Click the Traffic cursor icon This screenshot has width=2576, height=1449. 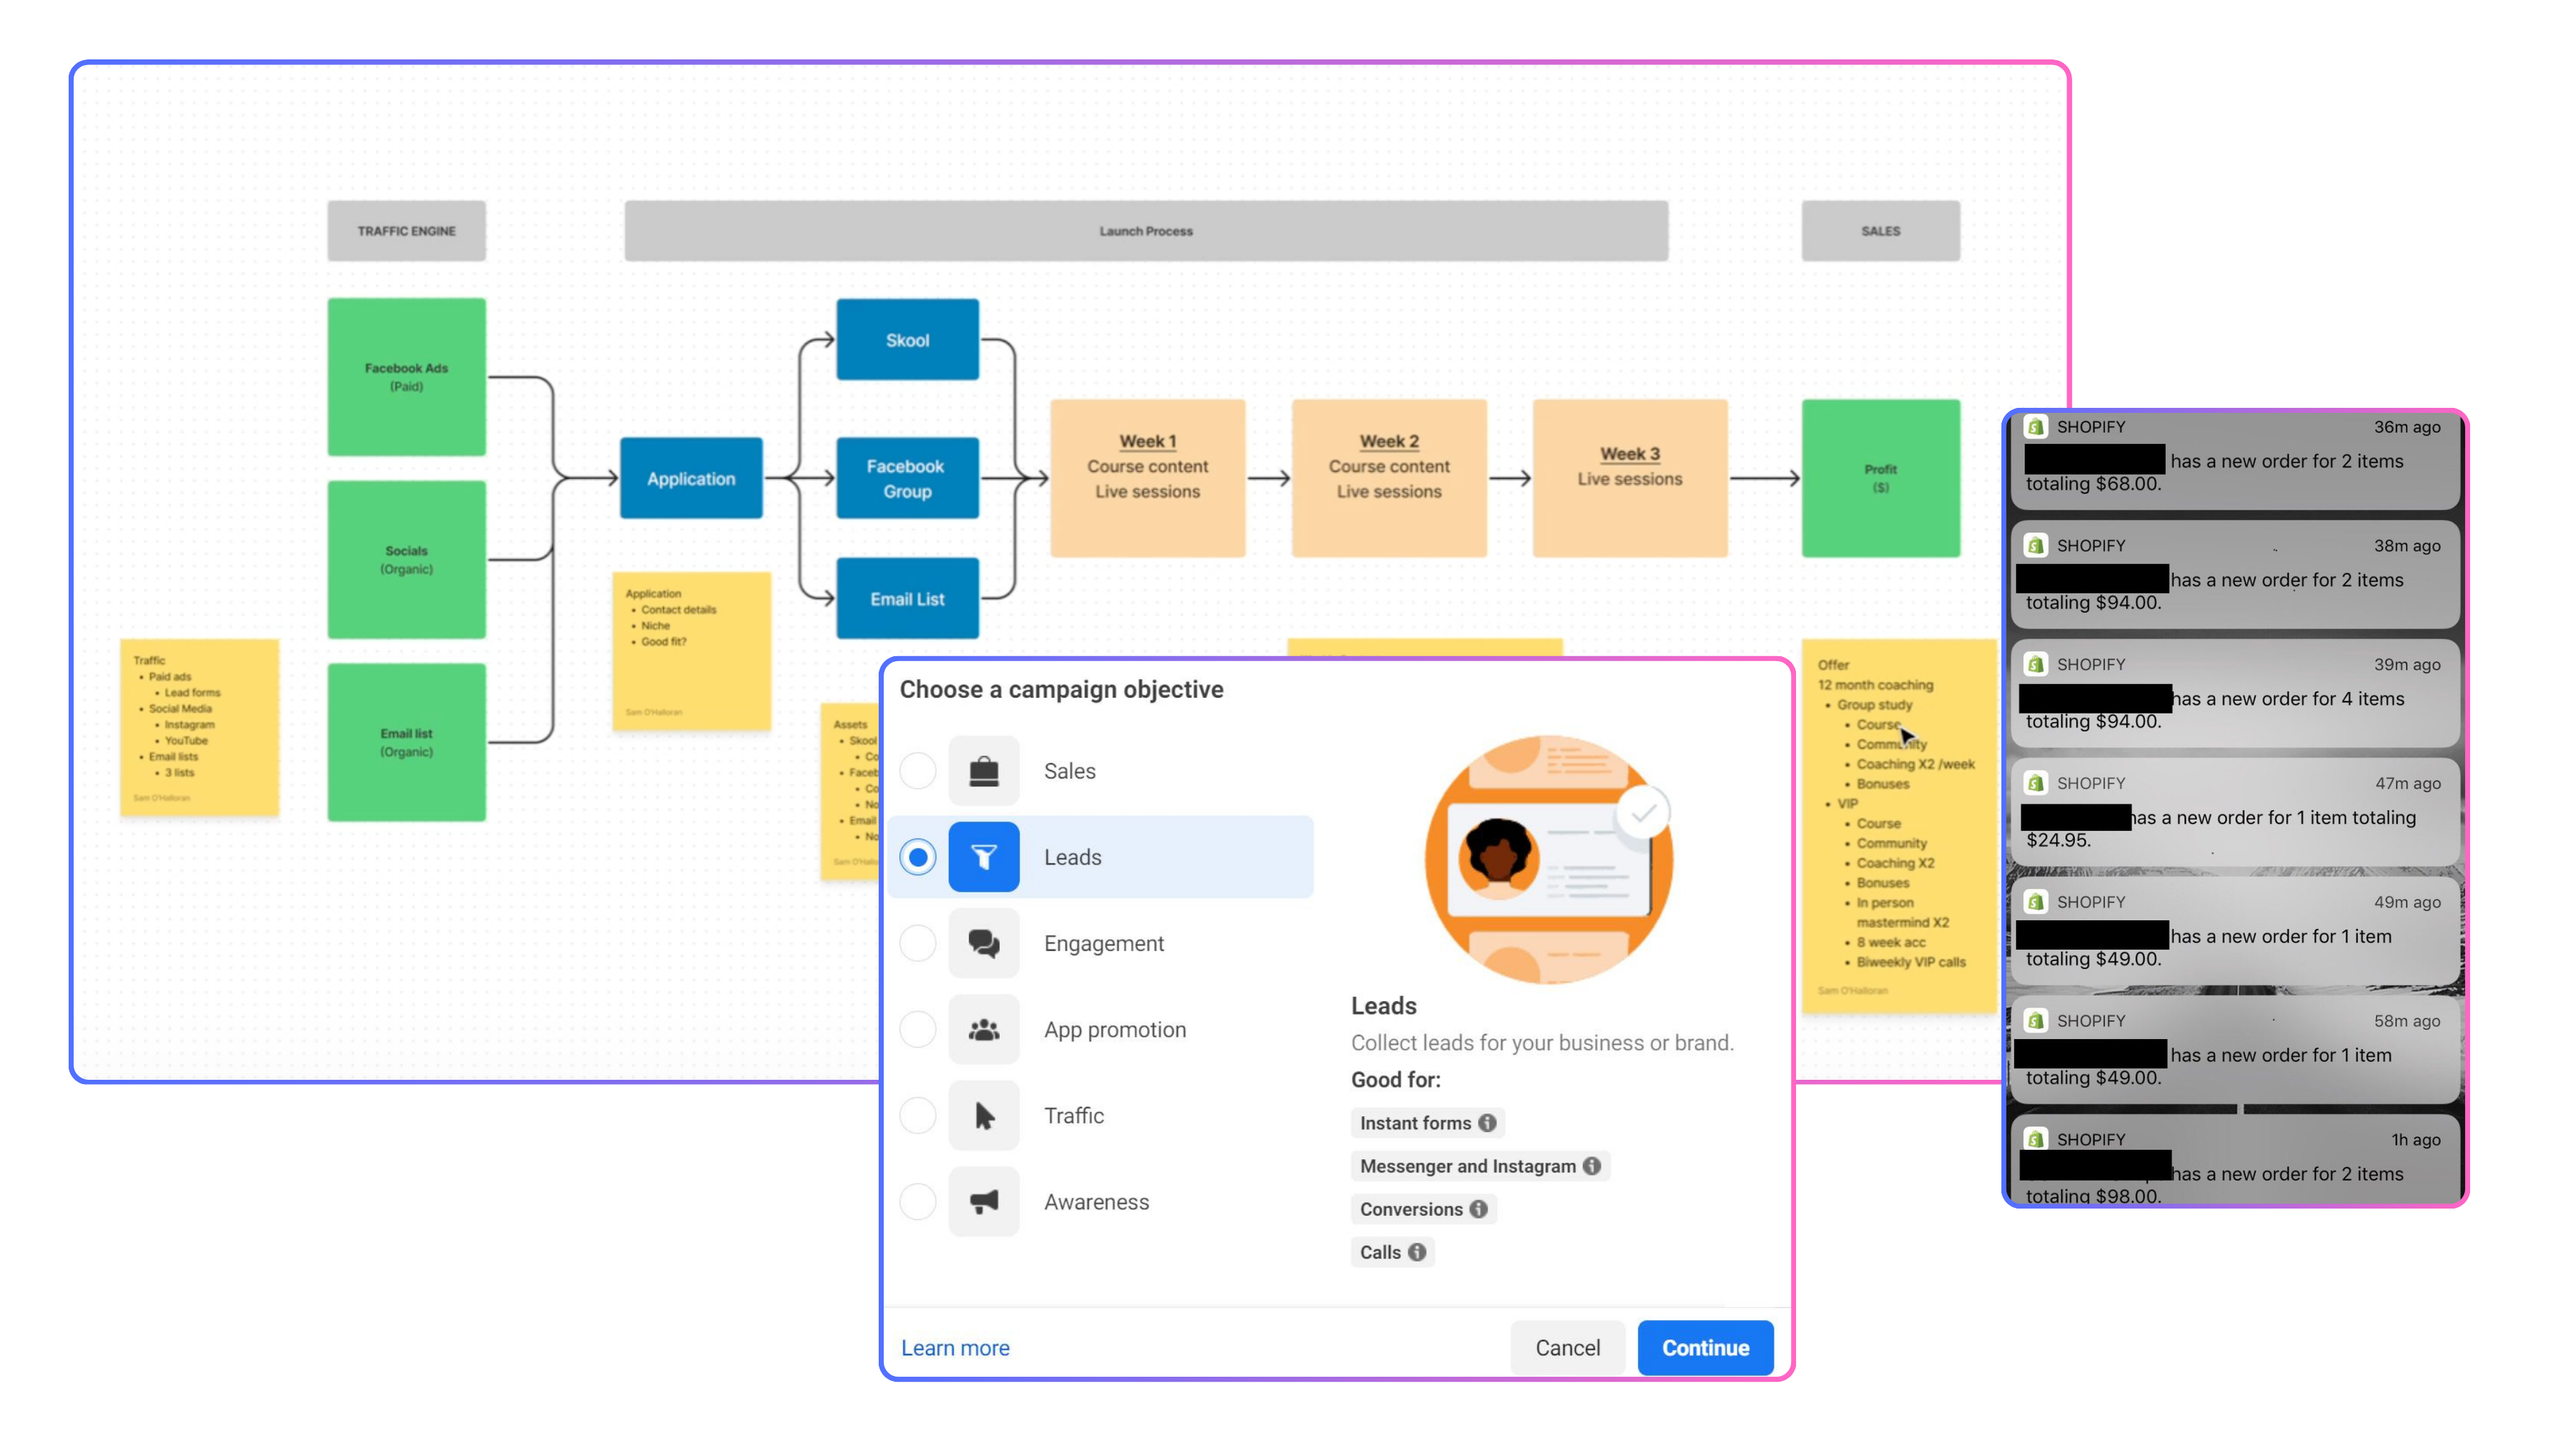(x=983, y=1115)
